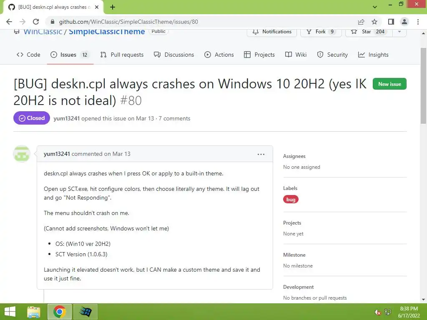This screenshot has width=427, height=320.
Task: Click the address bar URL field
Action: [x=201, y=22]
